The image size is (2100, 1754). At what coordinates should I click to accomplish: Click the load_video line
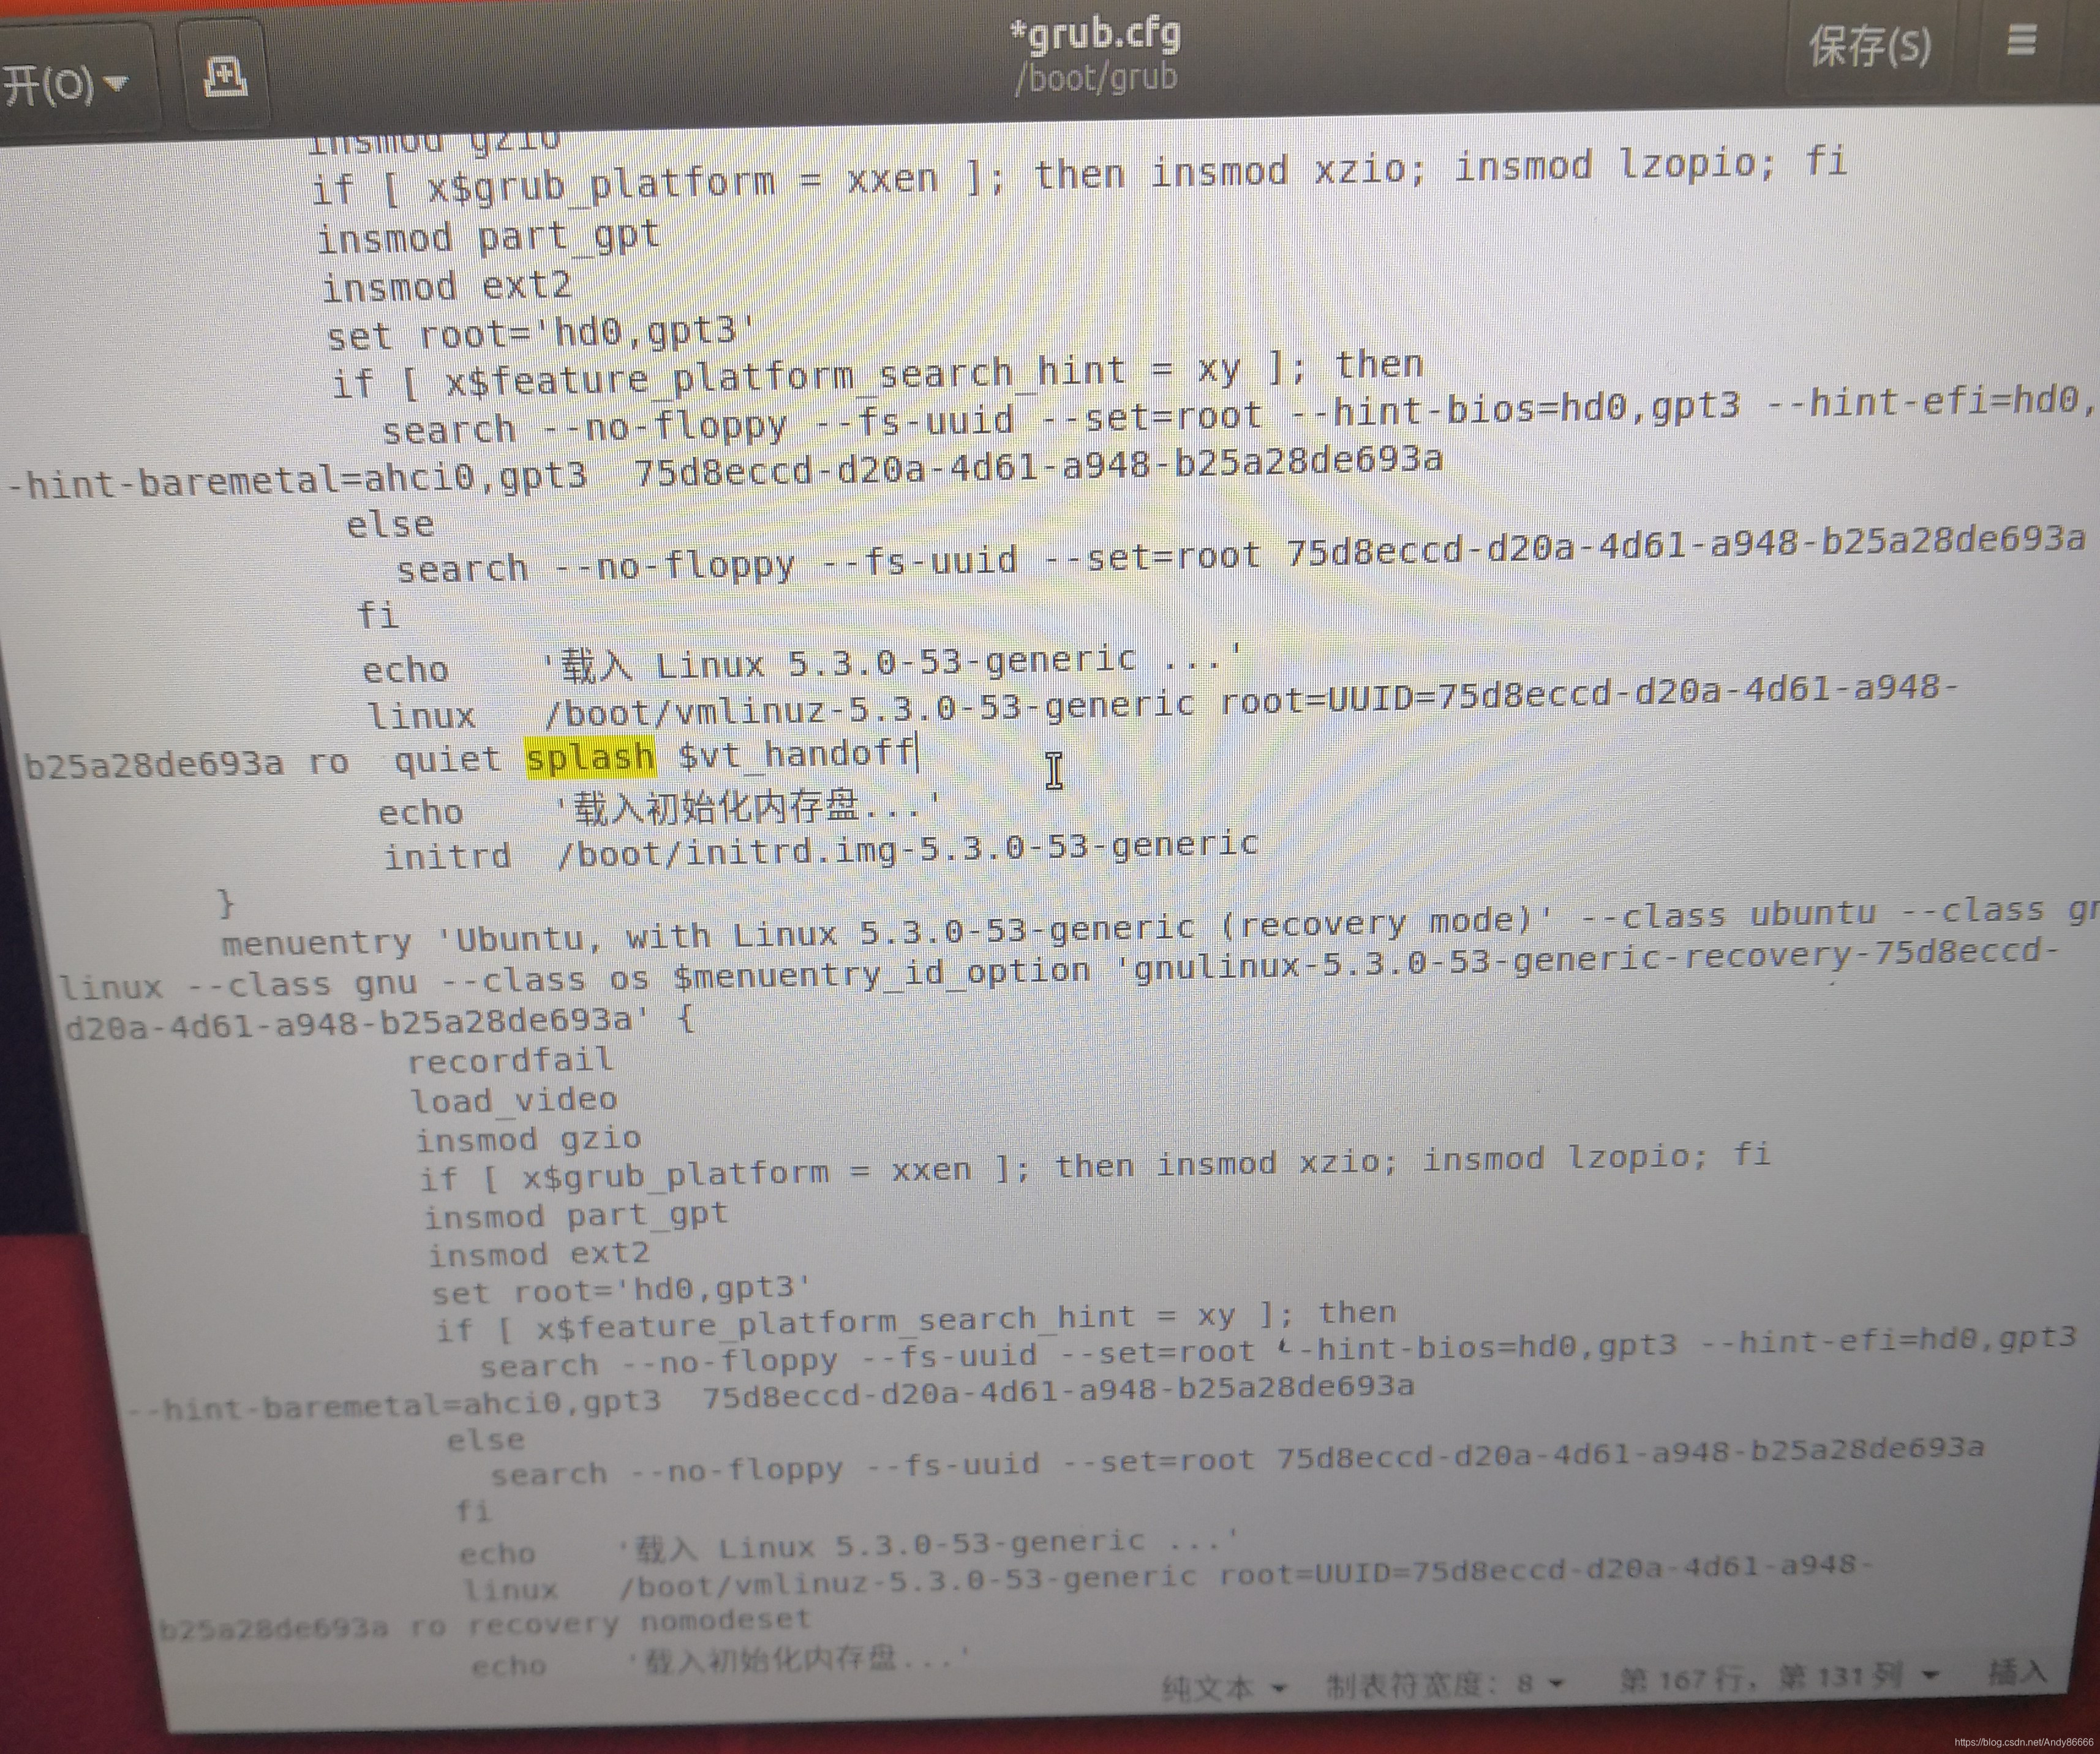(x=514, y=1100)
